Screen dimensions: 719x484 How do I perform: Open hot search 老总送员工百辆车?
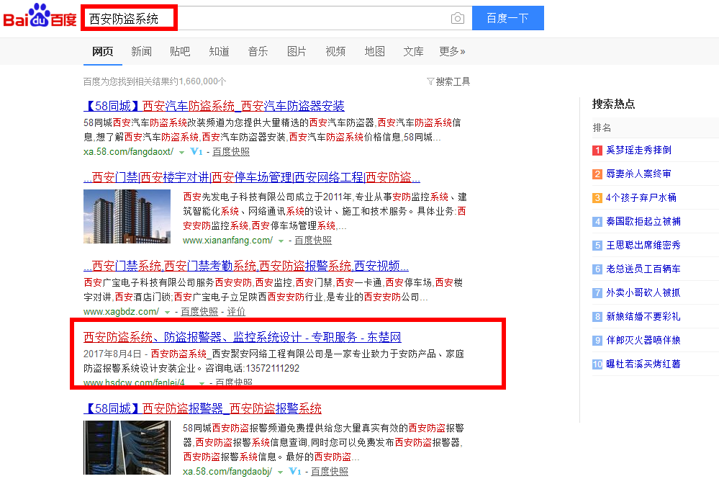[x=643, y=269]
